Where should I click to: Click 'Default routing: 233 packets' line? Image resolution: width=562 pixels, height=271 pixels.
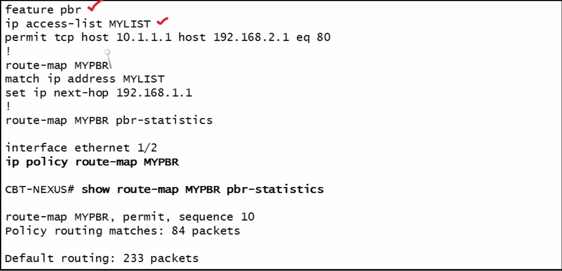(102, 258)
